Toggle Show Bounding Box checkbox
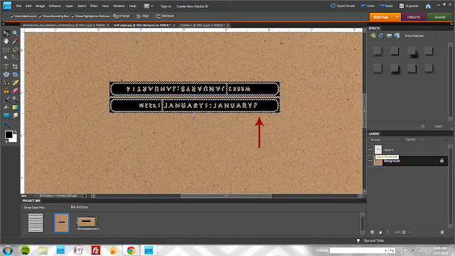This screenshot has width=455, height=256. click(41, 16)
